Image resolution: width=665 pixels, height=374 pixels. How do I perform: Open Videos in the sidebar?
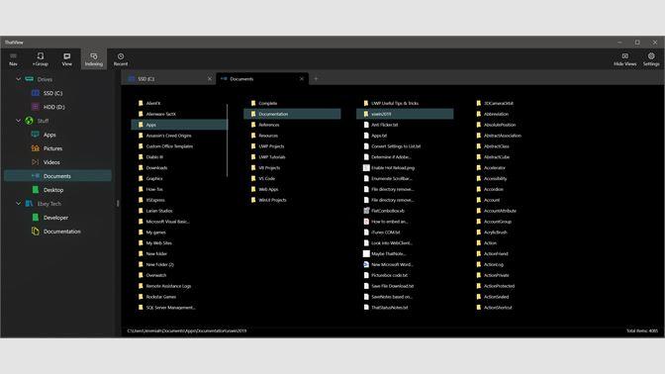tap(57, 162)
